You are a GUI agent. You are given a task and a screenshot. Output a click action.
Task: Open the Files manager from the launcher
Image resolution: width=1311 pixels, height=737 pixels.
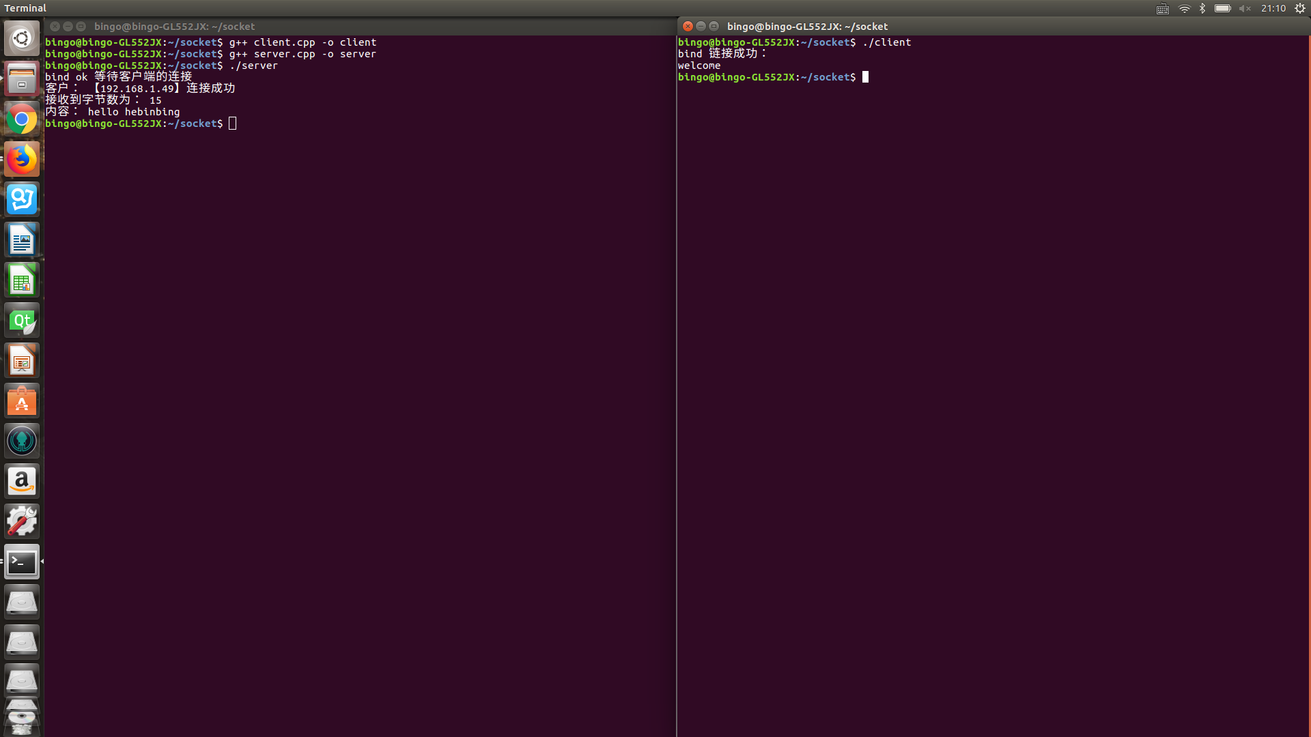pyautogui.click(x=21, y=78)
